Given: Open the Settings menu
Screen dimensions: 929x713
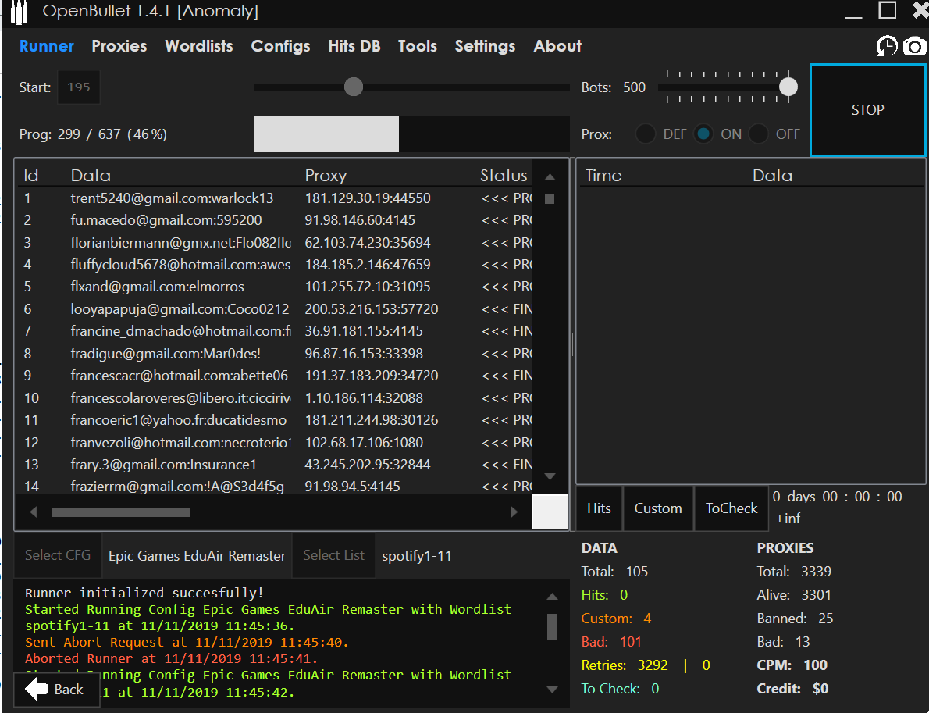Looking at the screenshot, I should tap(485, 46).
